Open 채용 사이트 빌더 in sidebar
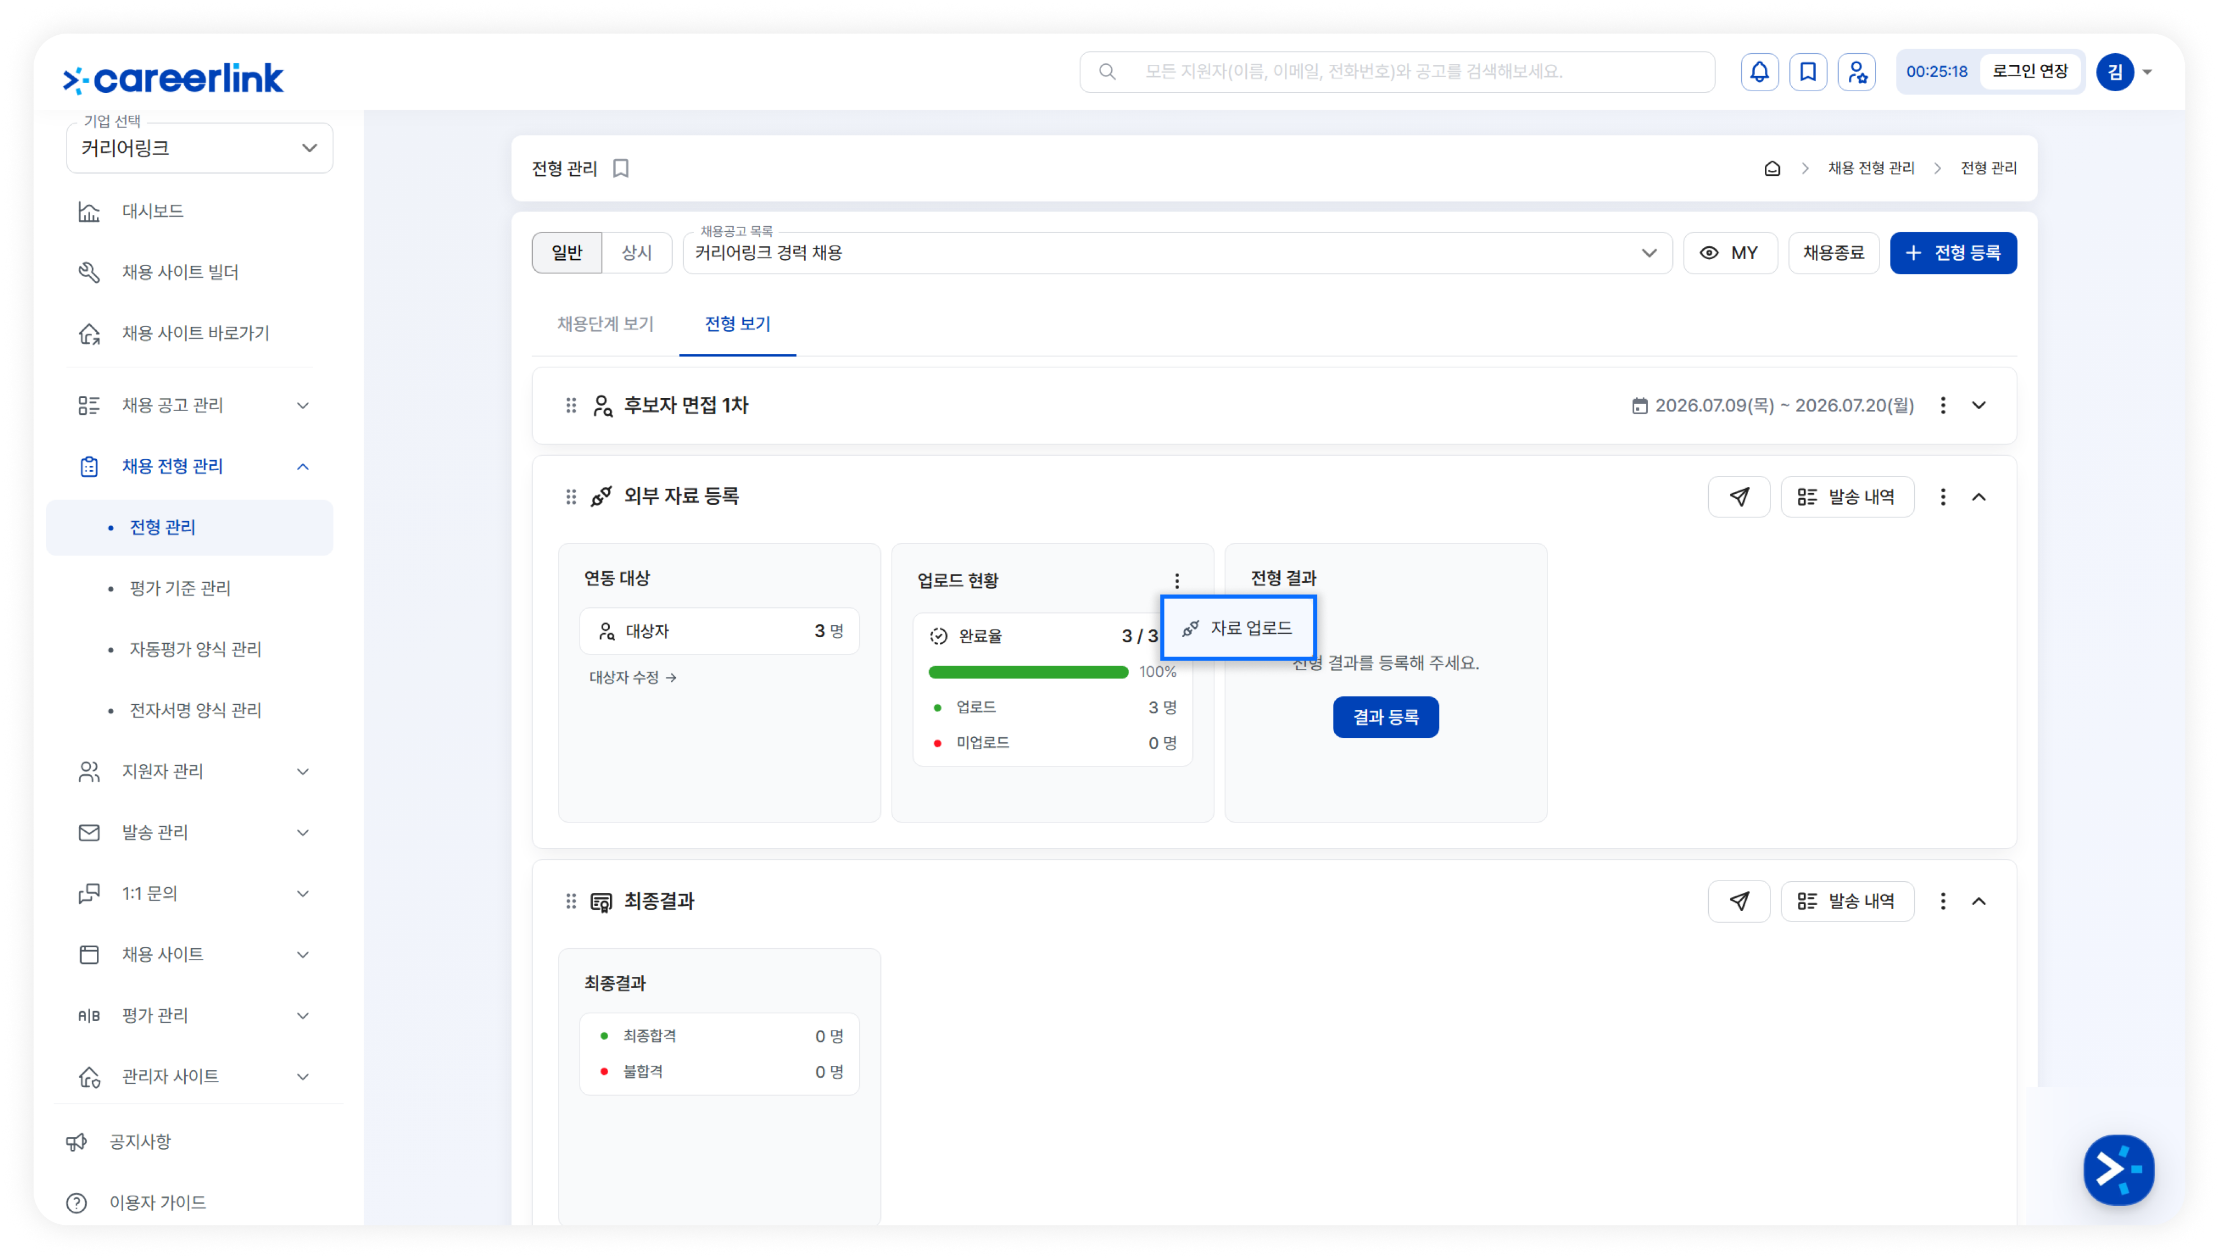This screenshot has height=1259, width=2219. 180,273
